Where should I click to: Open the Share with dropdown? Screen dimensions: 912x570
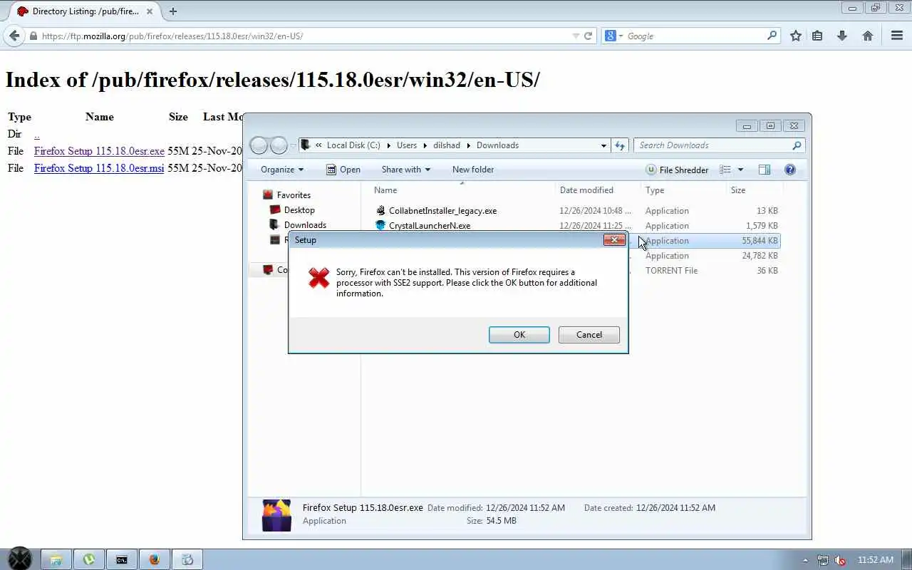[x=405, y=170]
